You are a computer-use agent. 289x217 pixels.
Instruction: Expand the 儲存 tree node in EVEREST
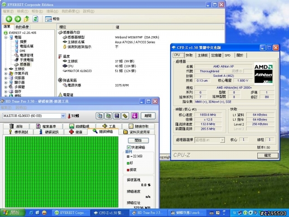[x=6, y=91]
